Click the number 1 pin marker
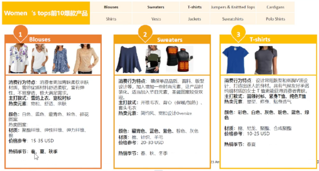 [20, 34]
